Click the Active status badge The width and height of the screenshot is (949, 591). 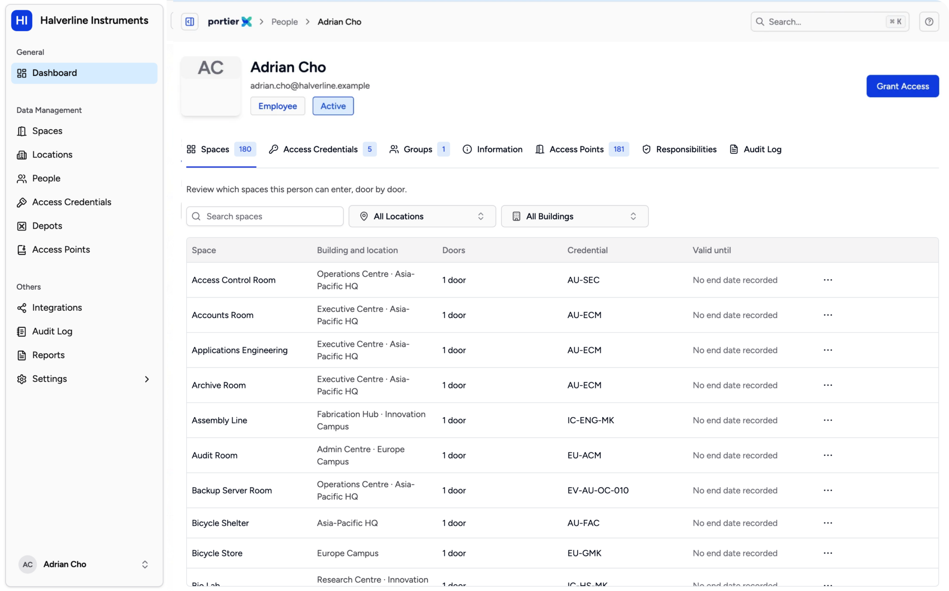click(x=333, y=106)
